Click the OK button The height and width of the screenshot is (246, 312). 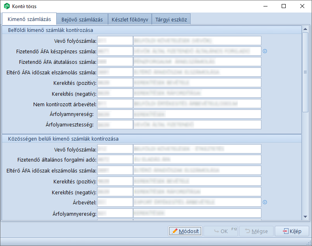click(221, 231)
